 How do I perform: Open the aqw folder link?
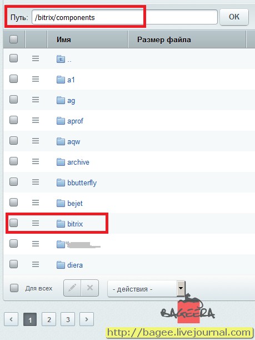tap(73, 141)
